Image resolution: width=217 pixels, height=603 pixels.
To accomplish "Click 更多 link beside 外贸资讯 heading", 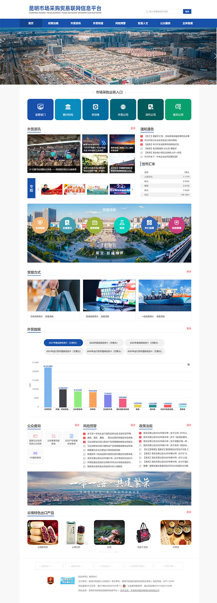I will [133, 128].
